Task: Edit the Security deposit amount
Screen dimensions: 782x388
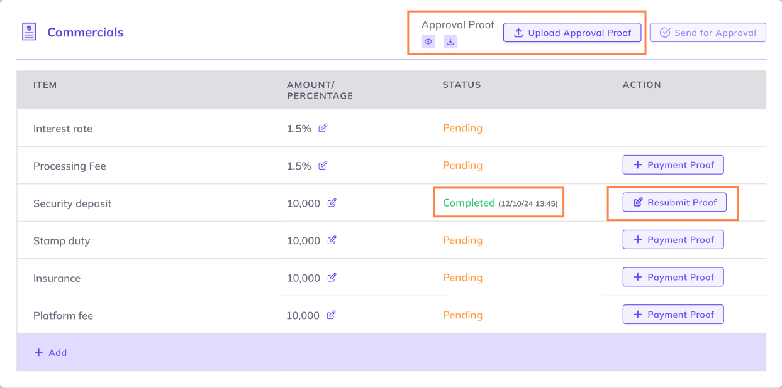Action: pos(332,203)
